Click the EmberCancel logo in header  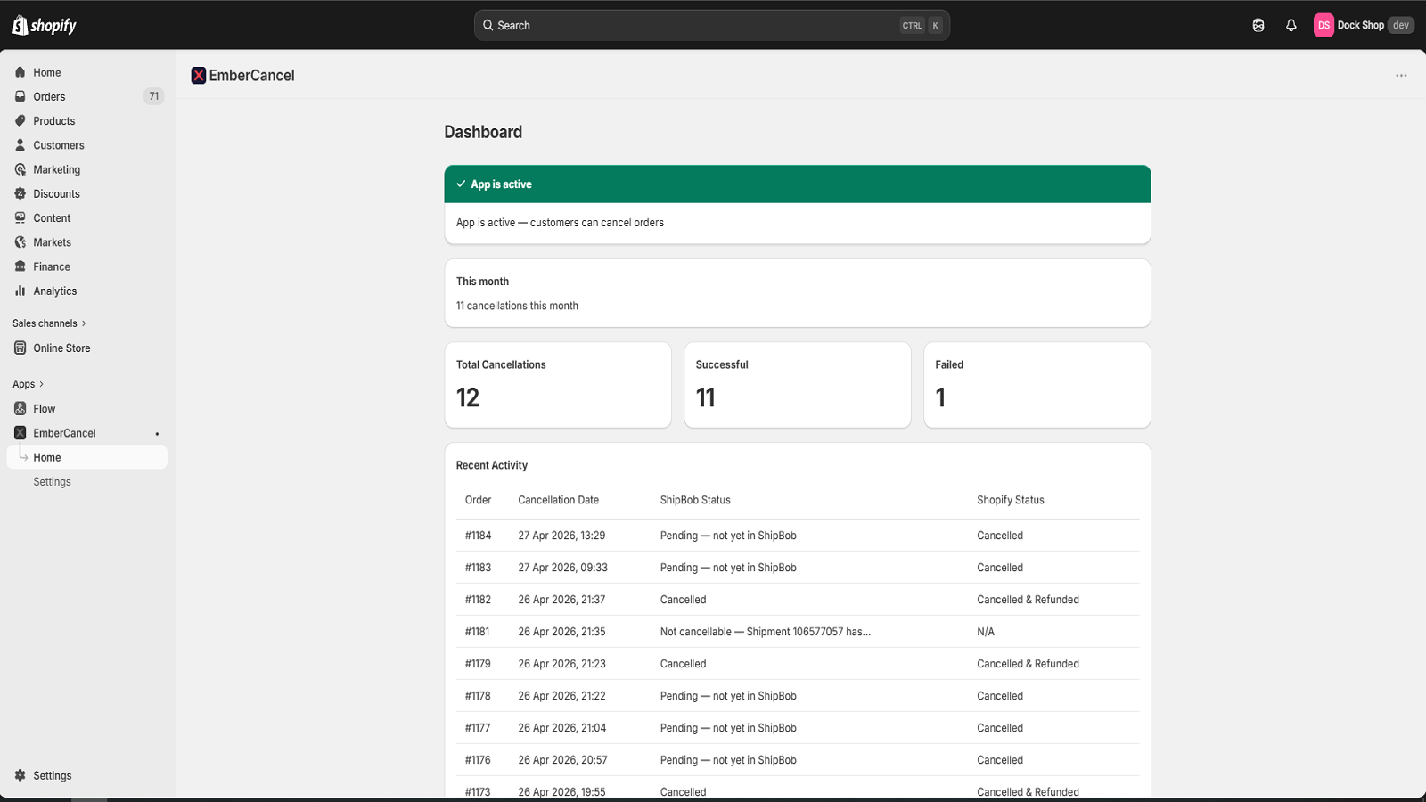point(199,76)
